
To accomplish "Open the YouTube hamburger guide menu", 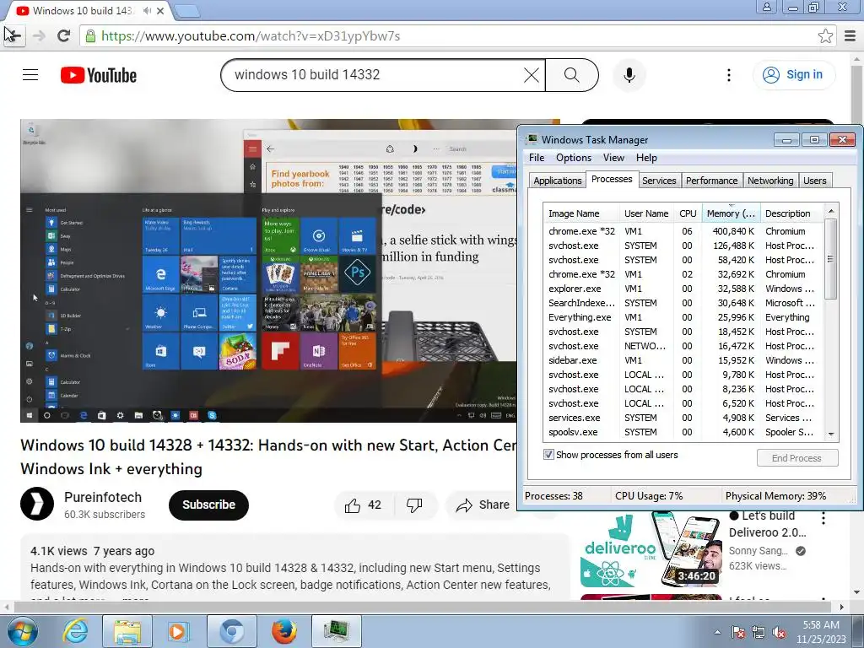I will [30, 75].
